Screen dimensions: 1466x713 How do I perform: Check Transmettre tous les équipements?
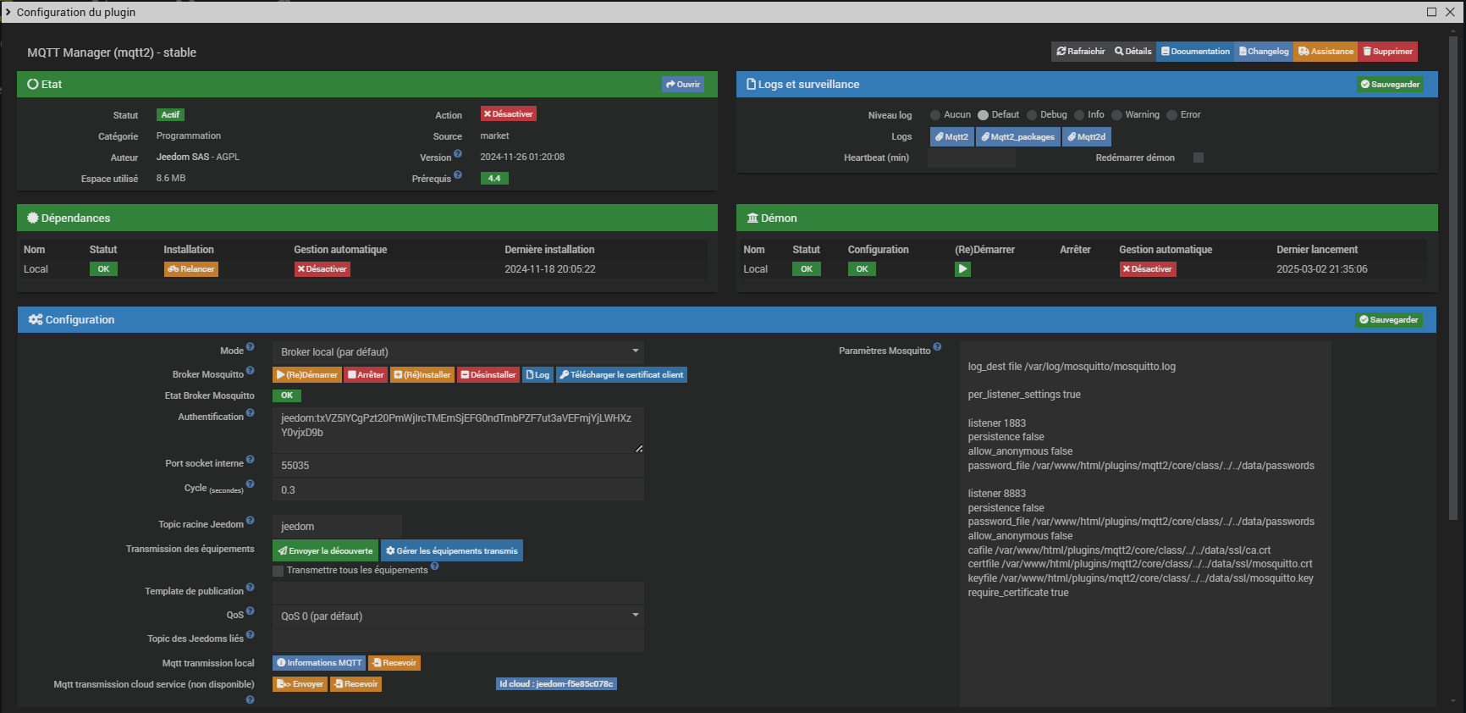278,571
